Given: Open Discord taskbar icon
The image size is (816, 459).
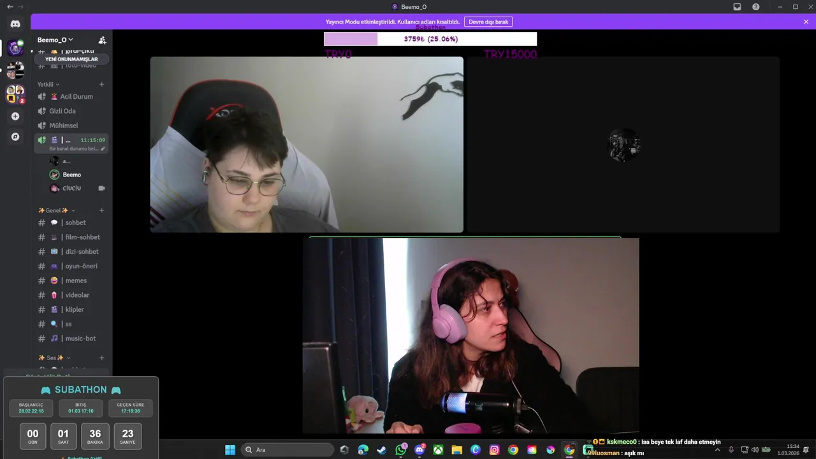Looking at the screenshot, I should [419, 450].
